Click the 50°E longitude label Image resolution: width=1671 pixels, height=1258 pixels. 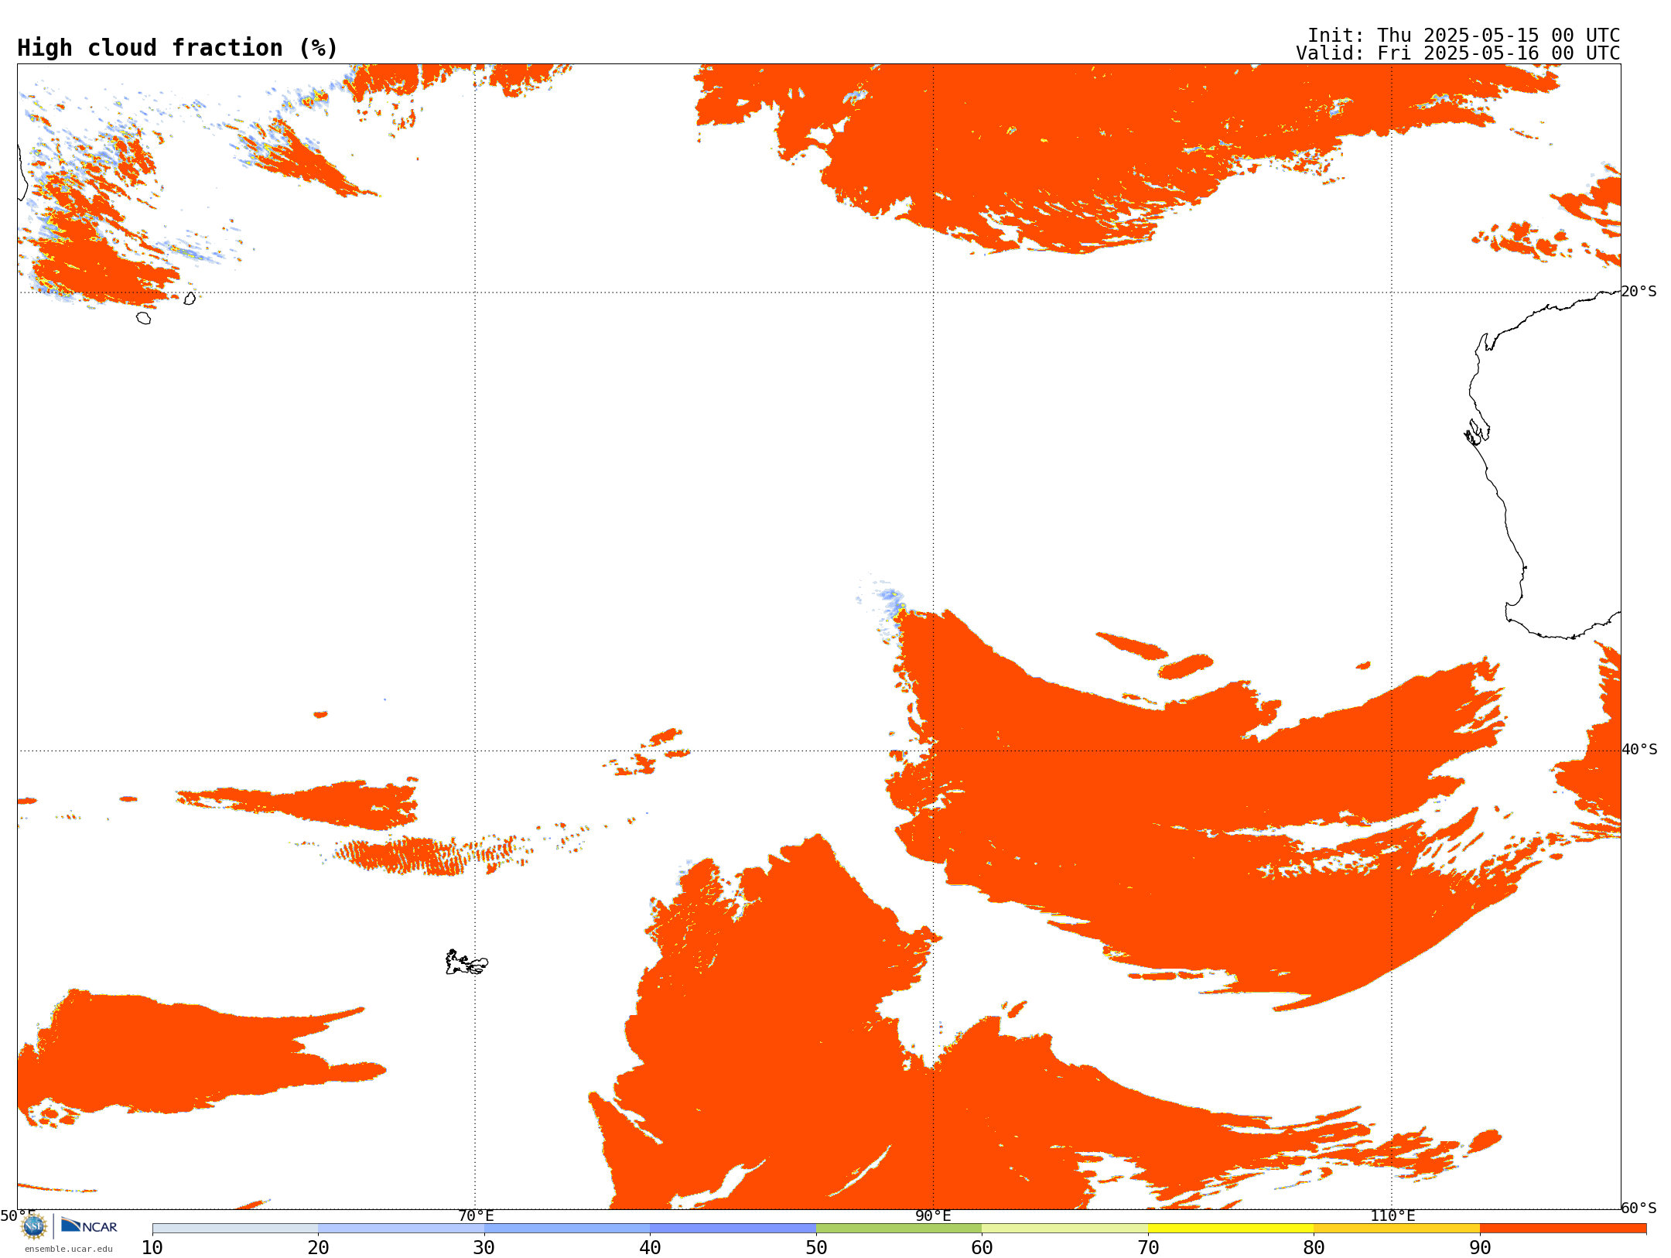point(18,1216)
